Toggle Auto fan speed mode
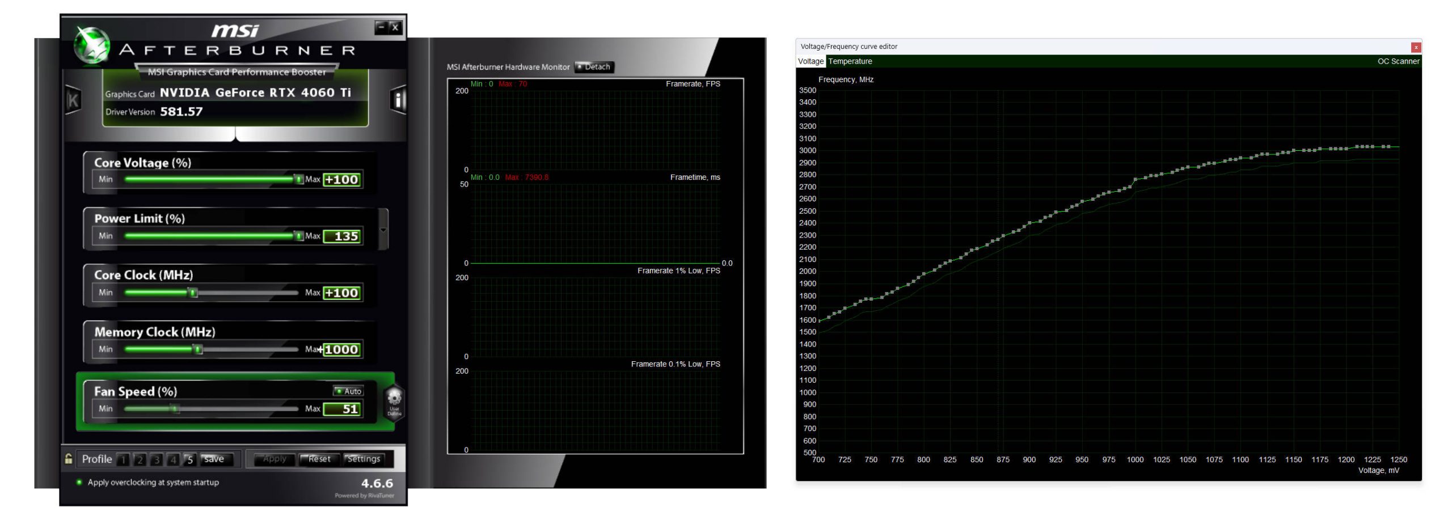Viewport: 1452px width, 532px height. tap(348, 391)
